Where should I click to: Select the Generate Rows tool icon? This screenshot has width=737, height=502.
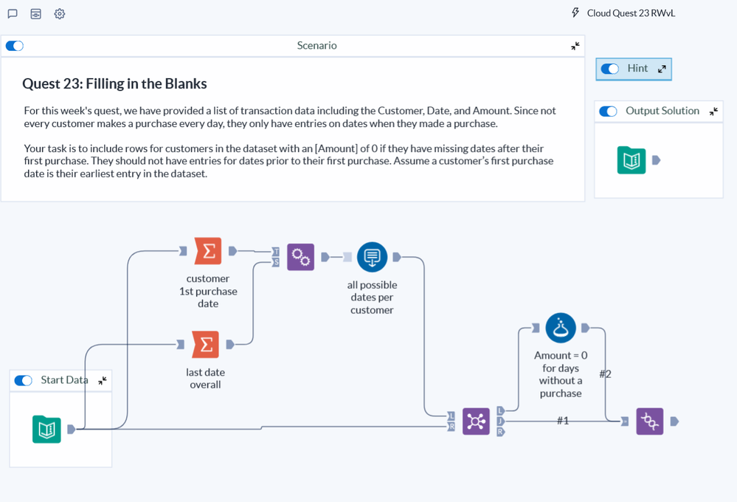point(372,257)
